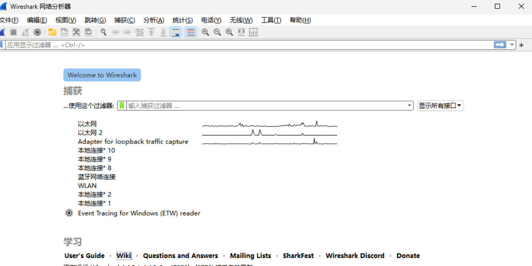Reset layout with the last toolbar icon
This screenshot has height=266, width=532.
click(x=253, y=32)
